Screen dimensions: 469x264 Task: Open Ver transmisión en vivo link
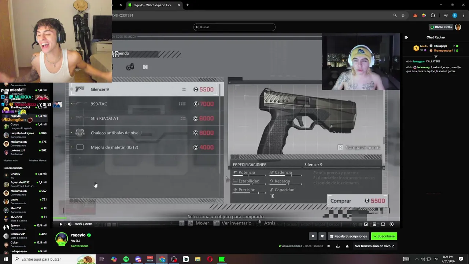pyautogui.click(x=374, y=246)
